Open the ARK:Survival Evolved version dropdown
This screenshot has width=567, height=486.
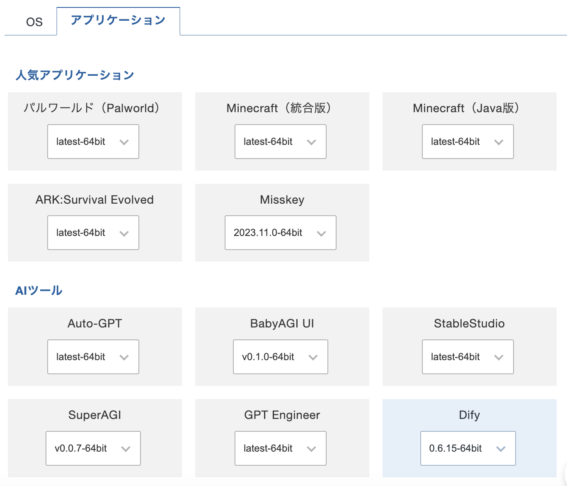click(x=93, y=233)
